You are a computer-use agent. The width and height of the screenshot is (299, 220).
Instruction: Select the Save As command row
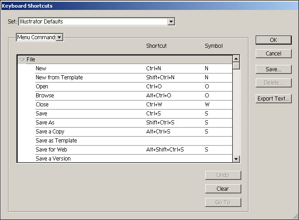(133, 123)
